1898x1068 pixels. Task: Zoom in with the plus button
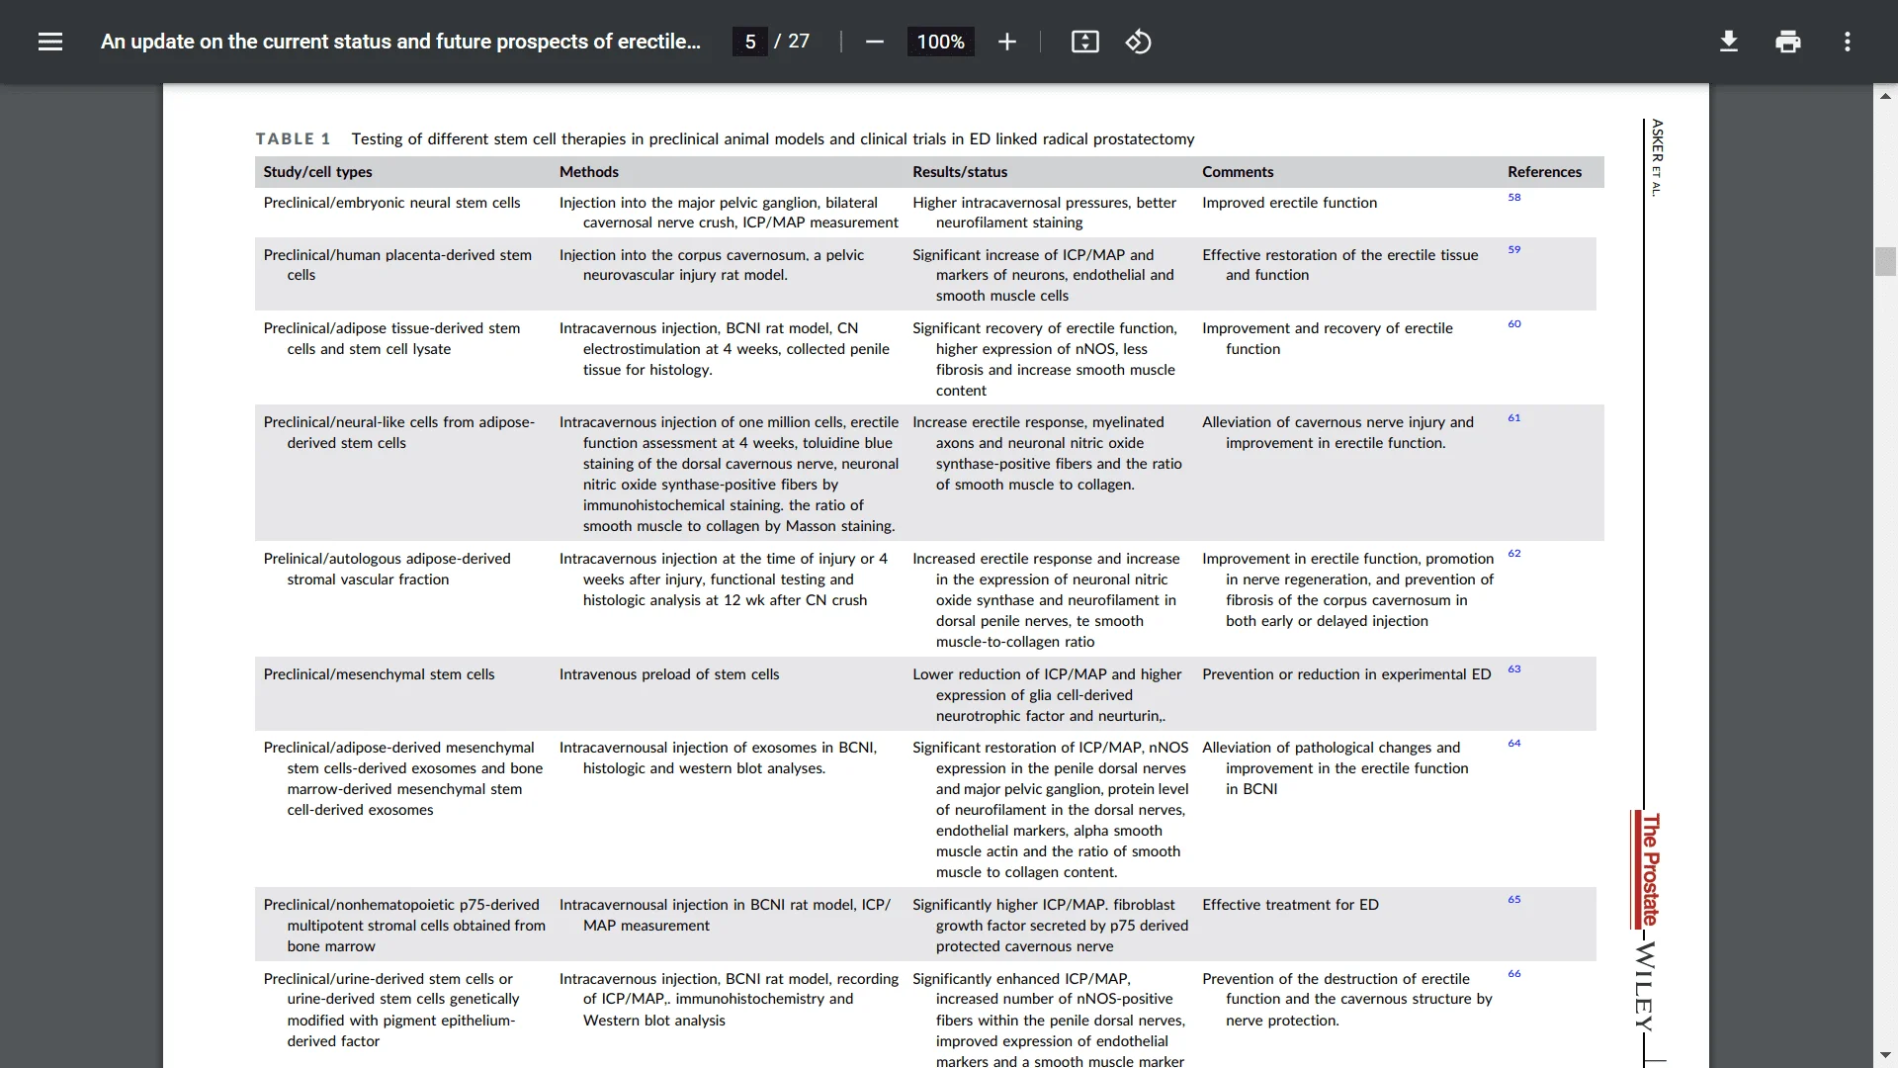tap(1006, 42)
